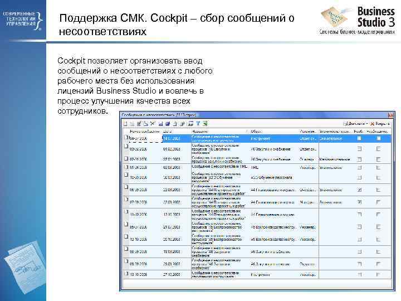Viewport: 401px width, 301px height.
Task: Select the date cell 20.10.2008
Action: click(172, 239)
